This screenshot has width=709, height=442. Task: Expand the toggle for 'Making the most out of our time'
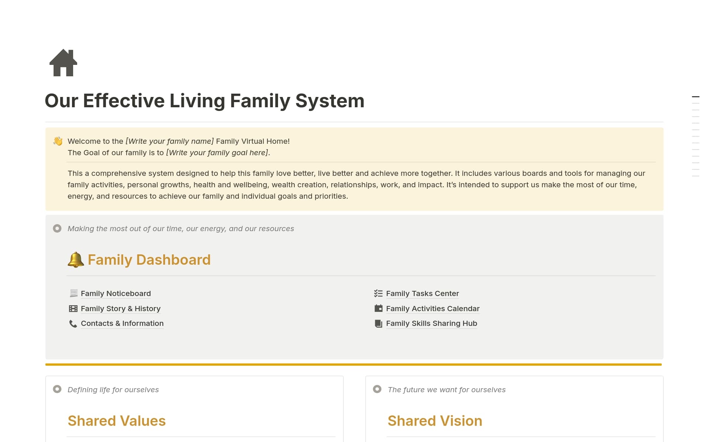(57, 229)
